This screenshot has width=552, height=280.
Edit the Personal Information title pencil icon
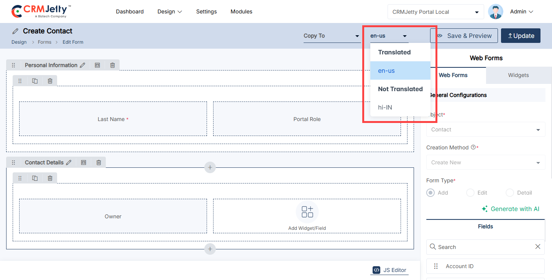82,65
